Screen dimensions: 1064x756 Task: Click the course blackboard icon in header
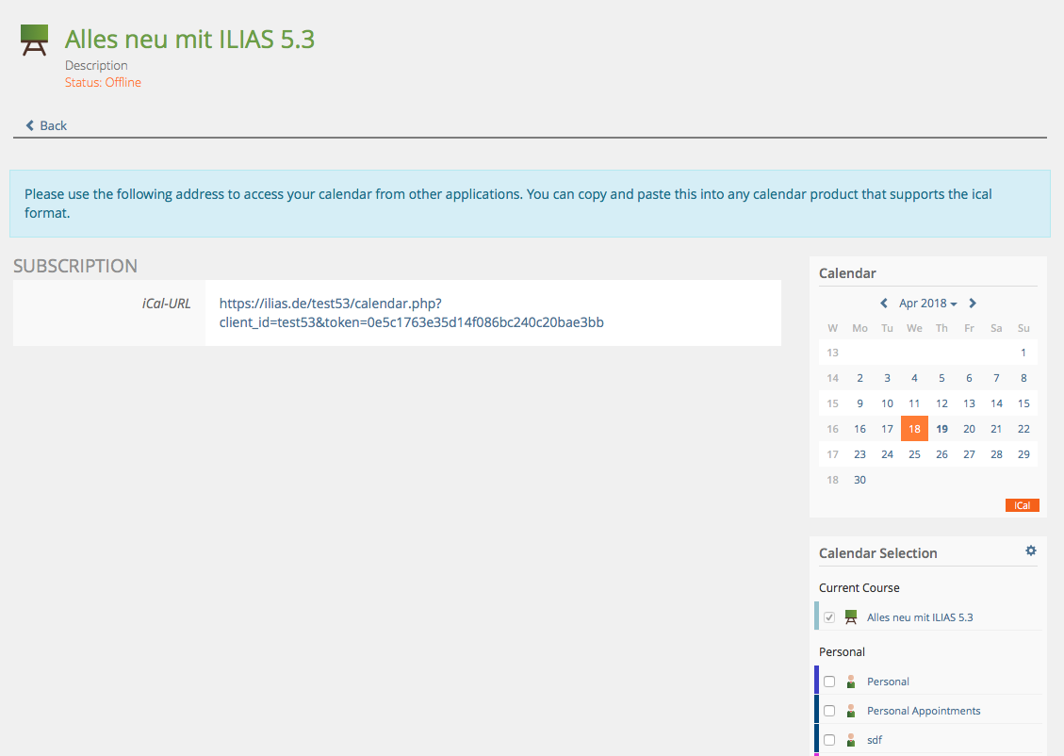(35, 41)
